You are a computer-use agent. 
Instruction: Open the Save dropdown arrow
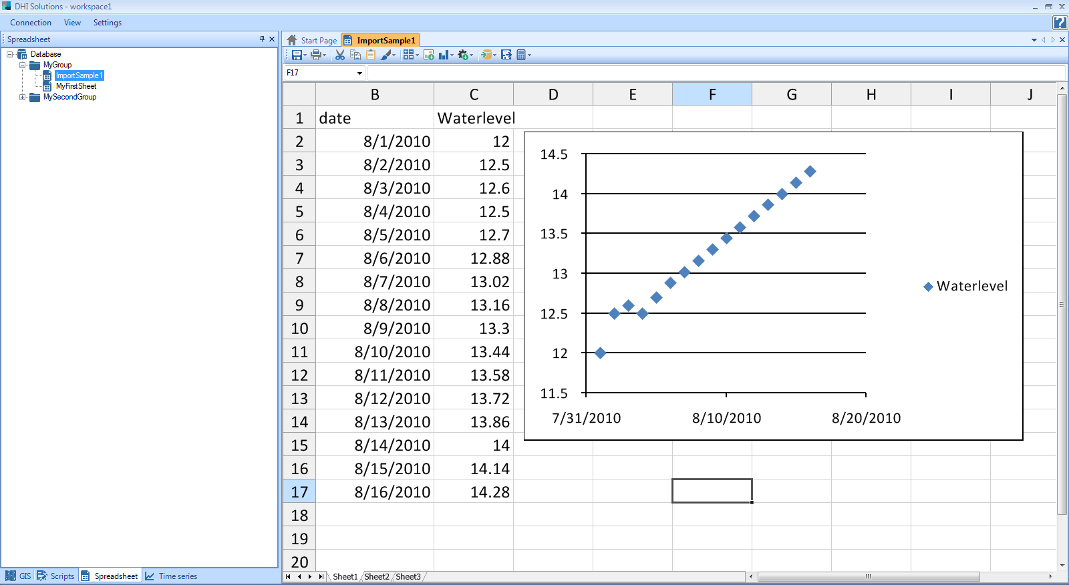[305, 55]
